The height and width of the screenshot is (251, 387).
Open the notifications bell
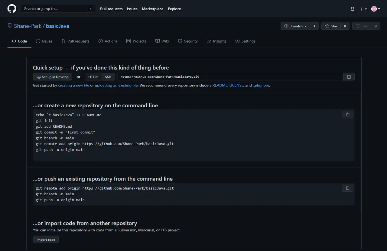coord(353,9)
